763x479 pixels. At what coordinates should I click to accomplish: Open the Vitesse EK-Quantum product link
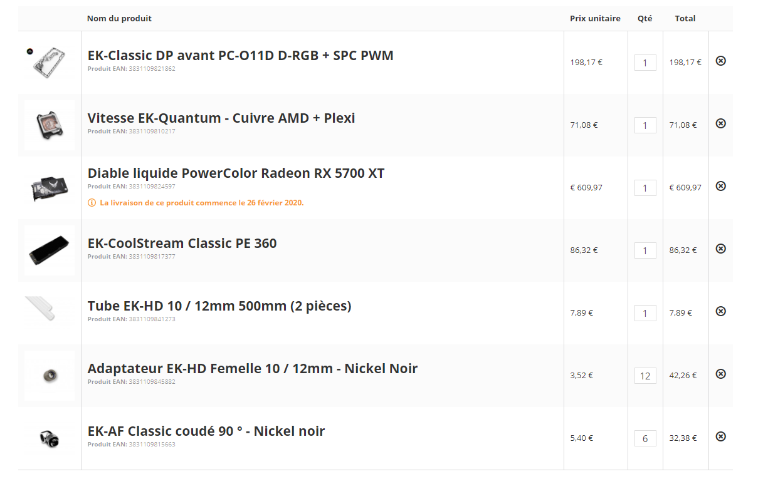pyautogui.click(x=221, y=118)
